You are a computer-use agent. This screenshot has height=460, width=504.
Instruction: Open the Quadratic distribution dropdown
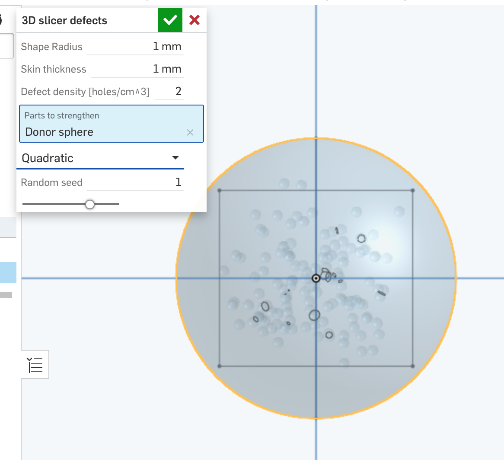tap(100, 158)
